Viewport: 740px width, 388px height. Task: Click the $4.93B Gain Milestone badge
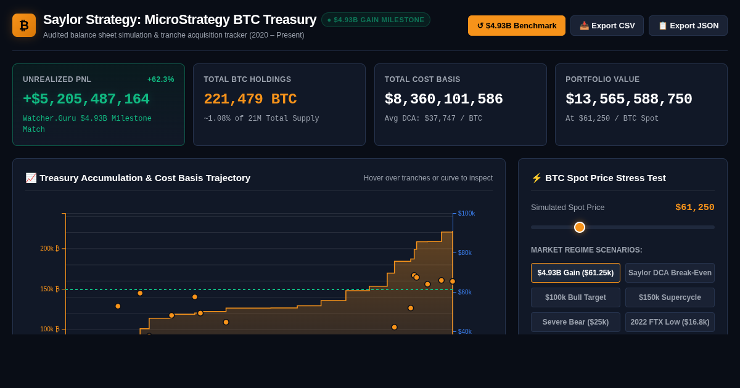pos(376,20)
